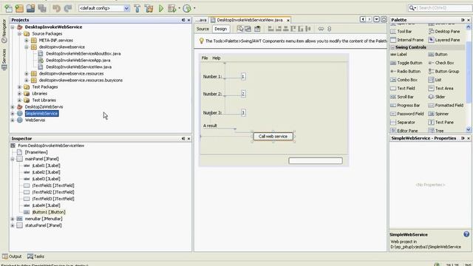Collapse the DesktopInvokeWebService project node
The height and width of the screenshot is (266, 473).
(13, 27)
